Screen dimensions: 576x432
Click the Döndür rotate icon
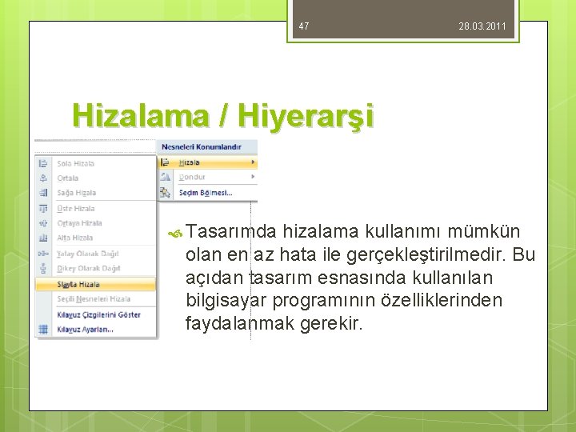tap(165, 177)
